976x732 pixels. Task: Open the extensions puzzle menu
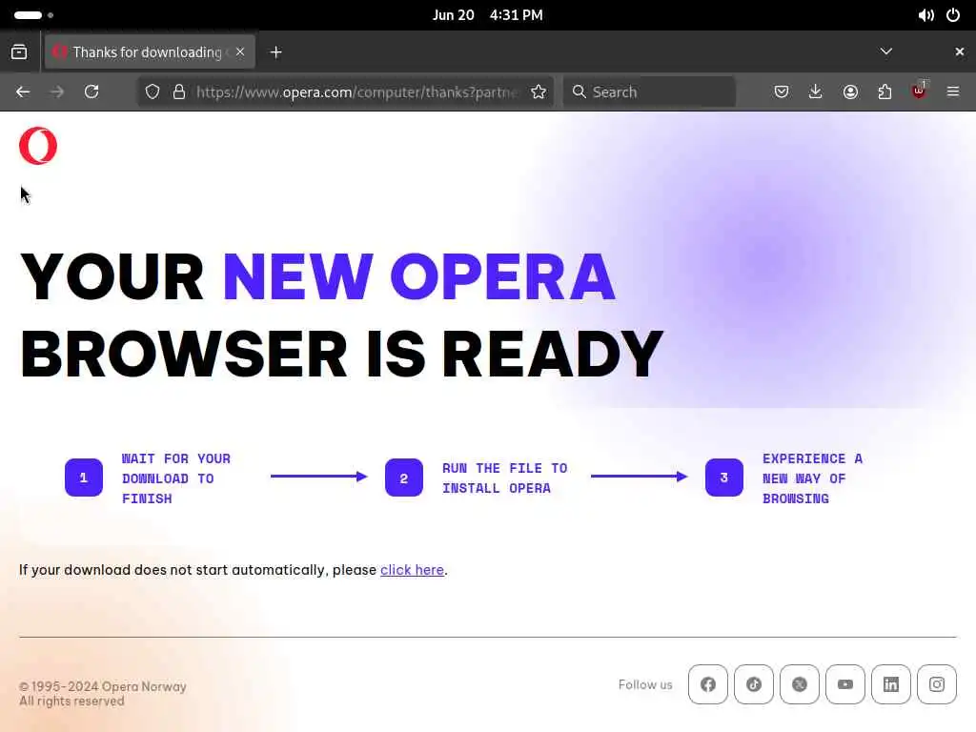(884, 92)
